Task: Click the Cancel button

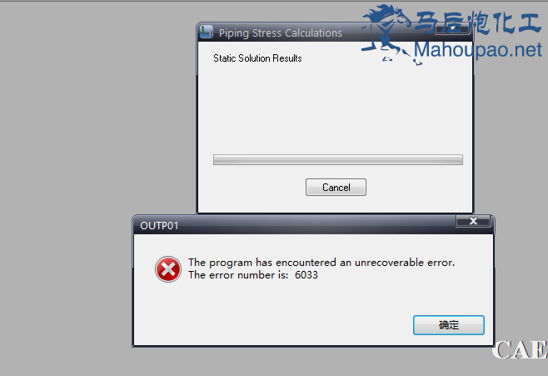Action: point(336,187)
